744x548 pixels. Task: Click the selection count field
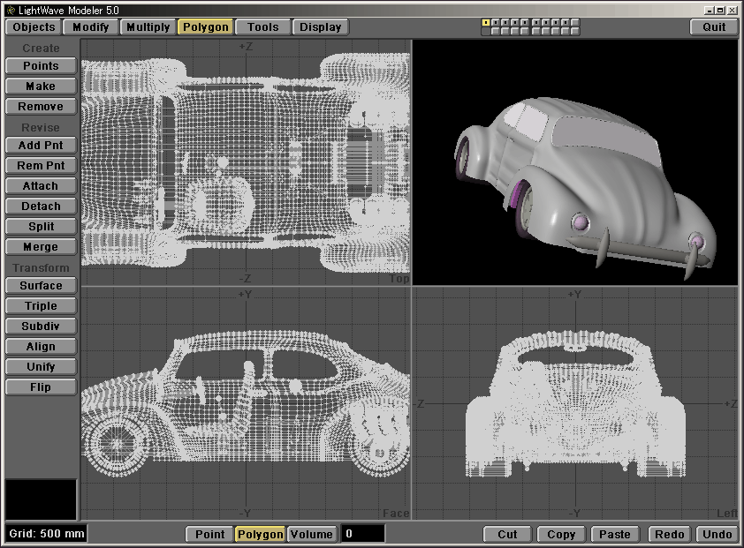point(363,534)
